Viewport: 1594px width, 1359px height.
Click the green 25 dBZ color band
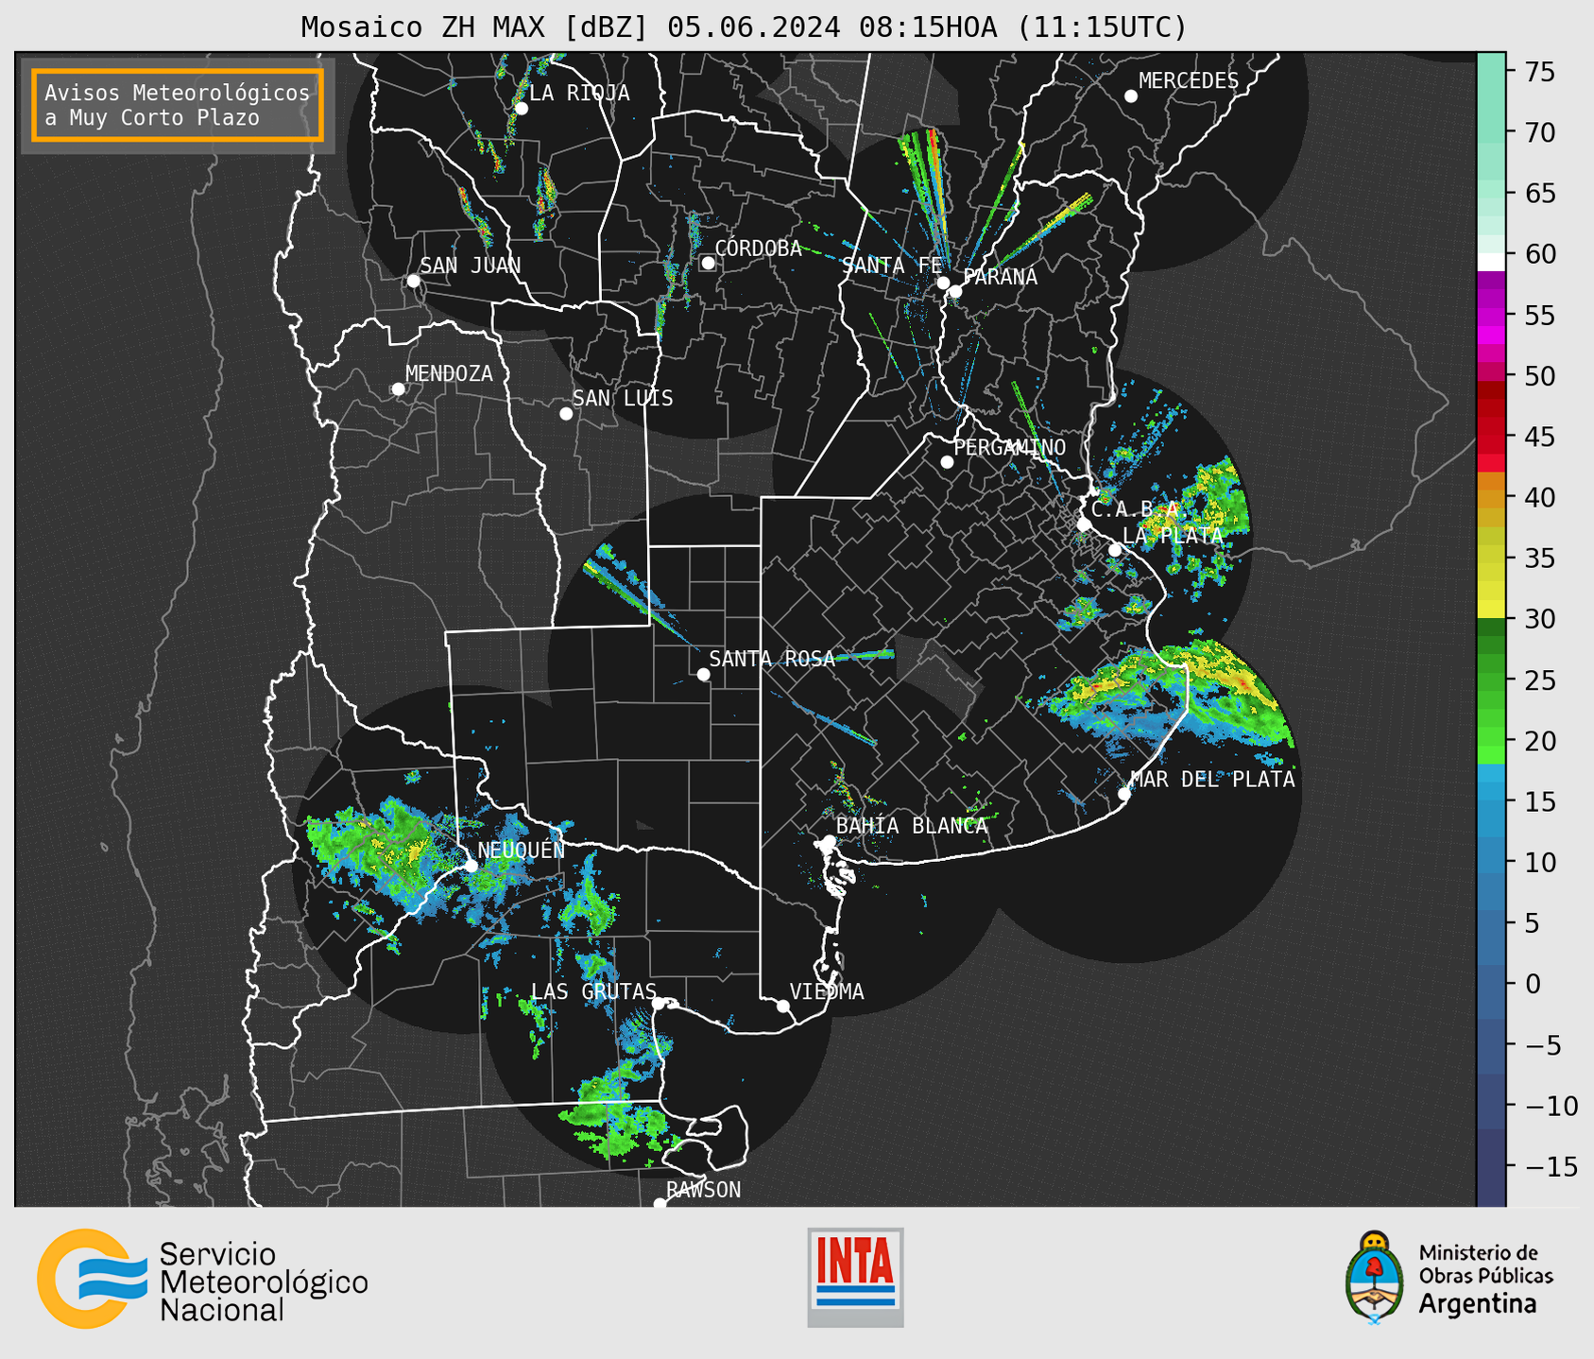(1491, 680)
